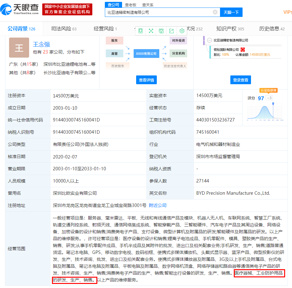Image resolution: width=292 pixels, height=288 pixels.
Task: Select 历史法定代表人 box in the diagram
Action: pyautogui.click(x=175, y=66)
